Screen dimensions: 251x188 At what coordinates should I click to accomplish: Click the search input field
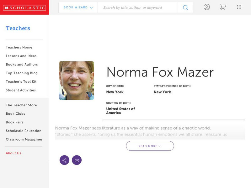(138, 7)
